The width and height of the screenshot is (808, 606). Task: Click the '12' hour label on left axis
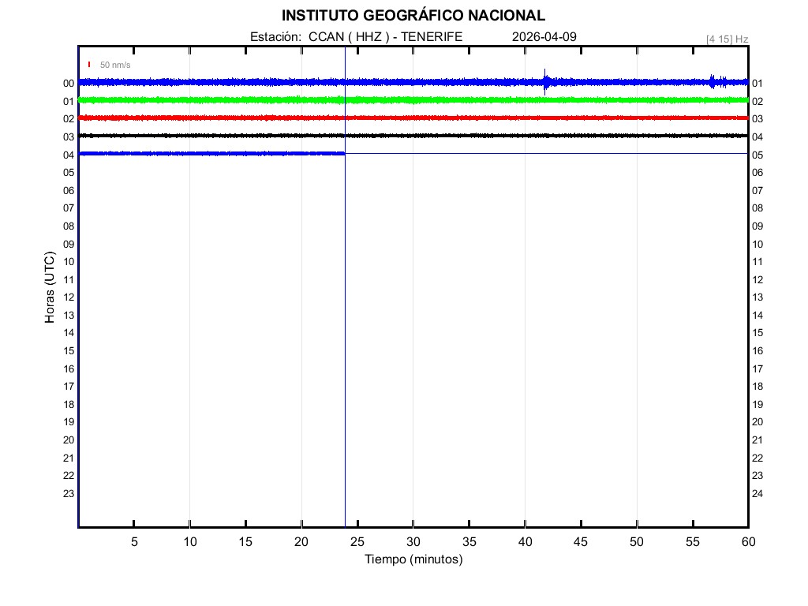[x=69, y=297]
